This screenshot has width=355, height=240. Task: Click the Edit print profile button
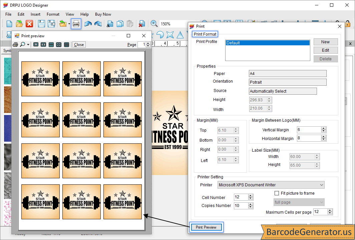pos(326,50)
